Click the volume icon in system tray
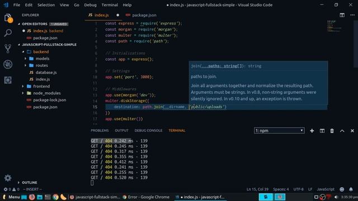 pyautogui.click(x=336, y=197)
